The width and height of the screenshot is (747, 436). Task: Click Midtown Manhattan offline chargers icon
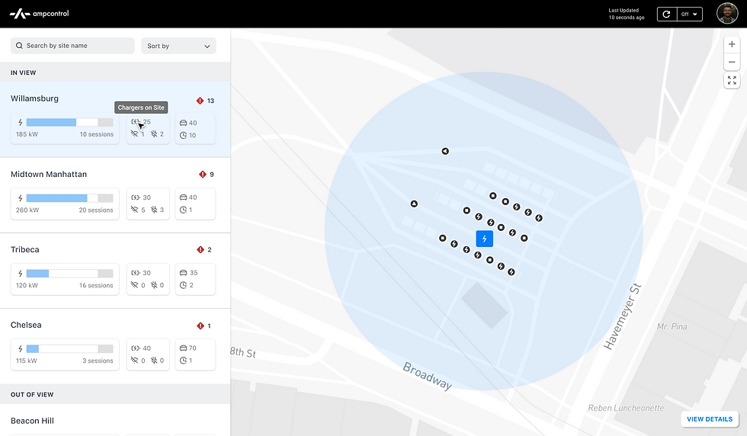[135, 210]
